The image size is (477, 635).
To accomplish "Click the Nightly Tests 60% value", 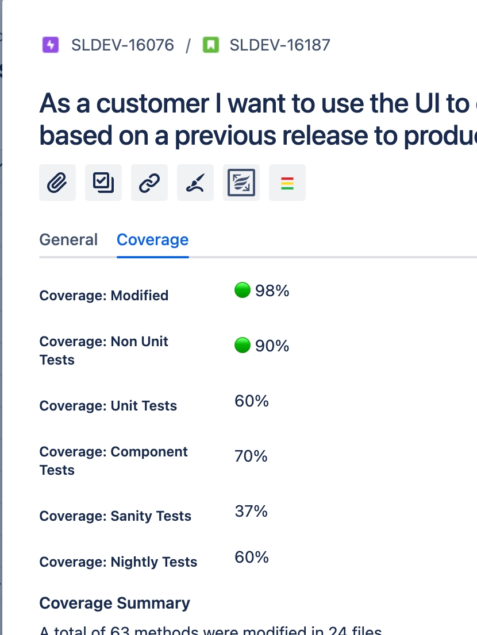I will tap(252, 557).
